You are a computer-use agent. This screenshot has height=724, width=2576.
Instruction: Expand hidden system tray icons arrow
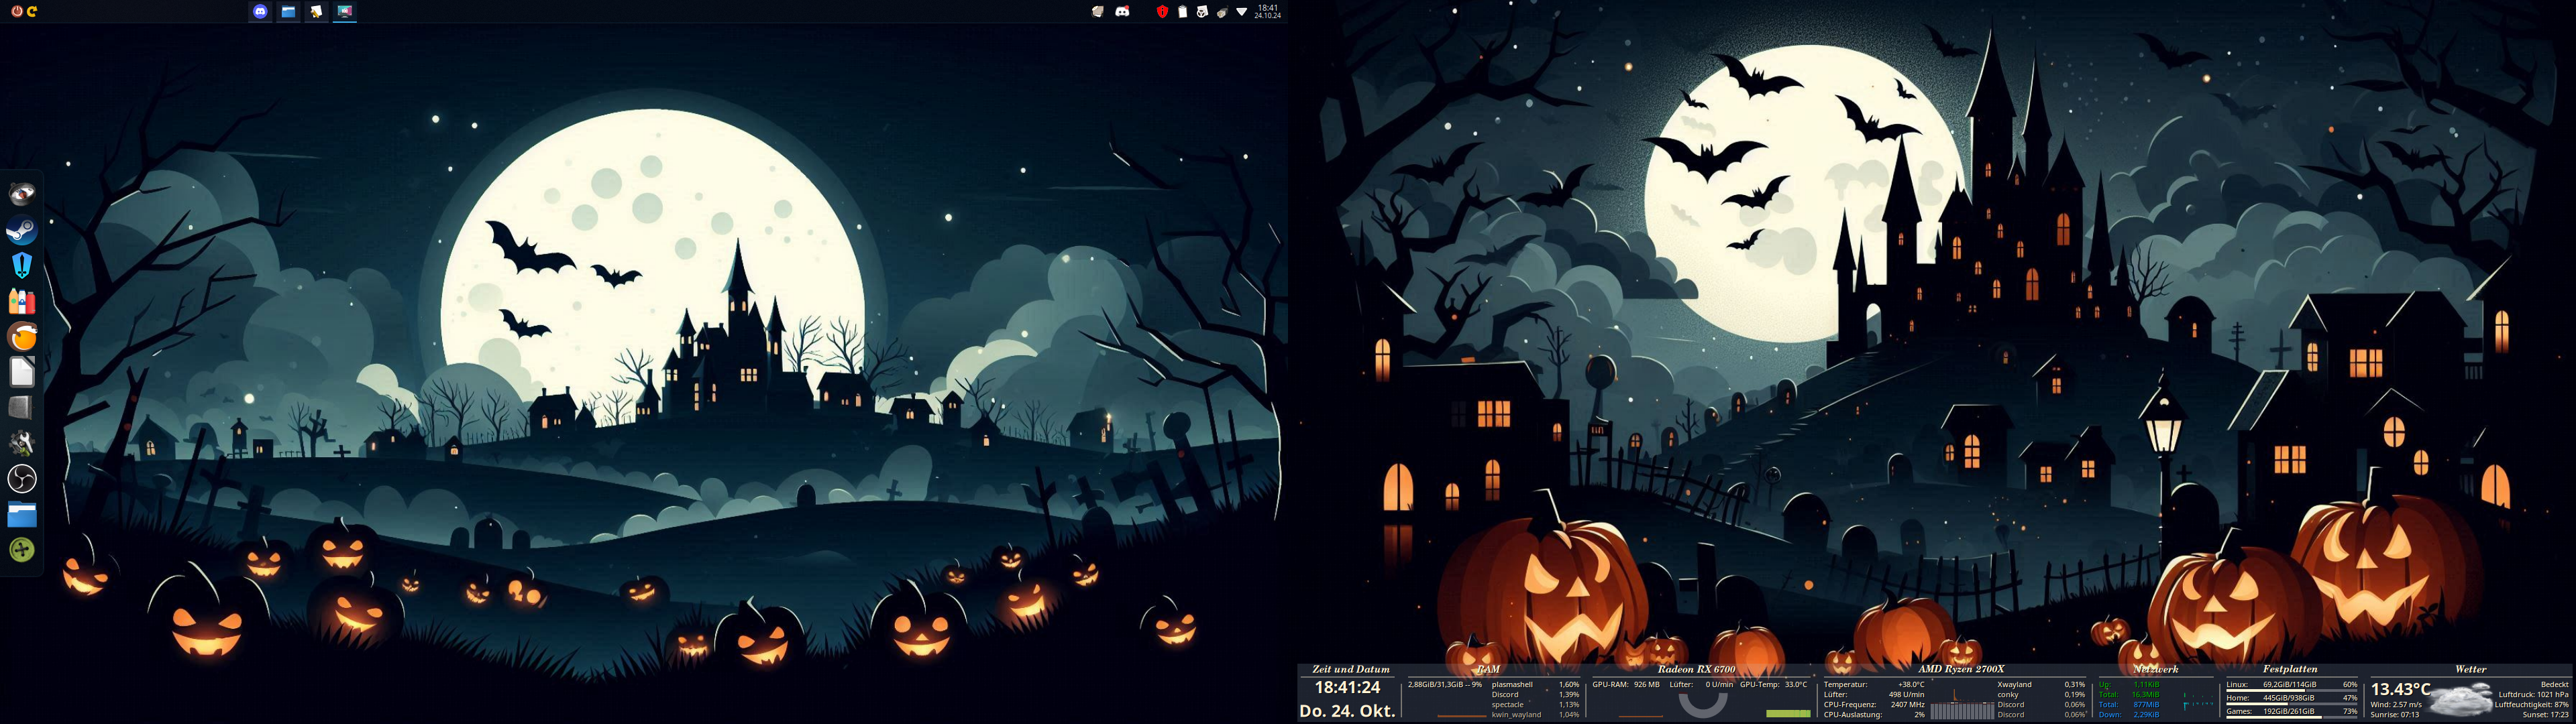(1241, 12)
